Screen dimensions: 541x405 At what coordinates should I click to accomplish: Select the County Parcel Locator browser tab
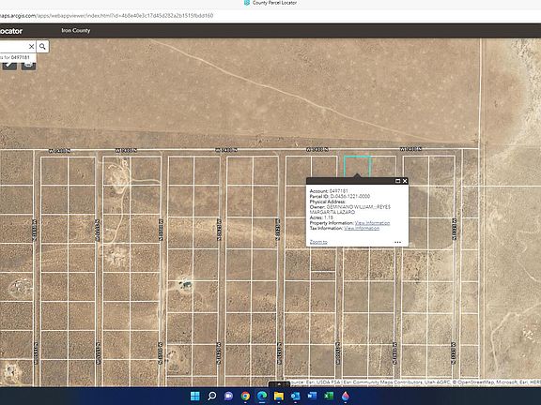click(270, 3)
